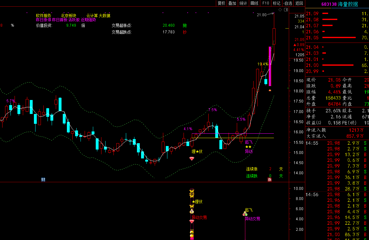369x240 pixels.
Task: Click the magenta volume bar on the chart
Action: pyautogui.click(x=270, y=66)
